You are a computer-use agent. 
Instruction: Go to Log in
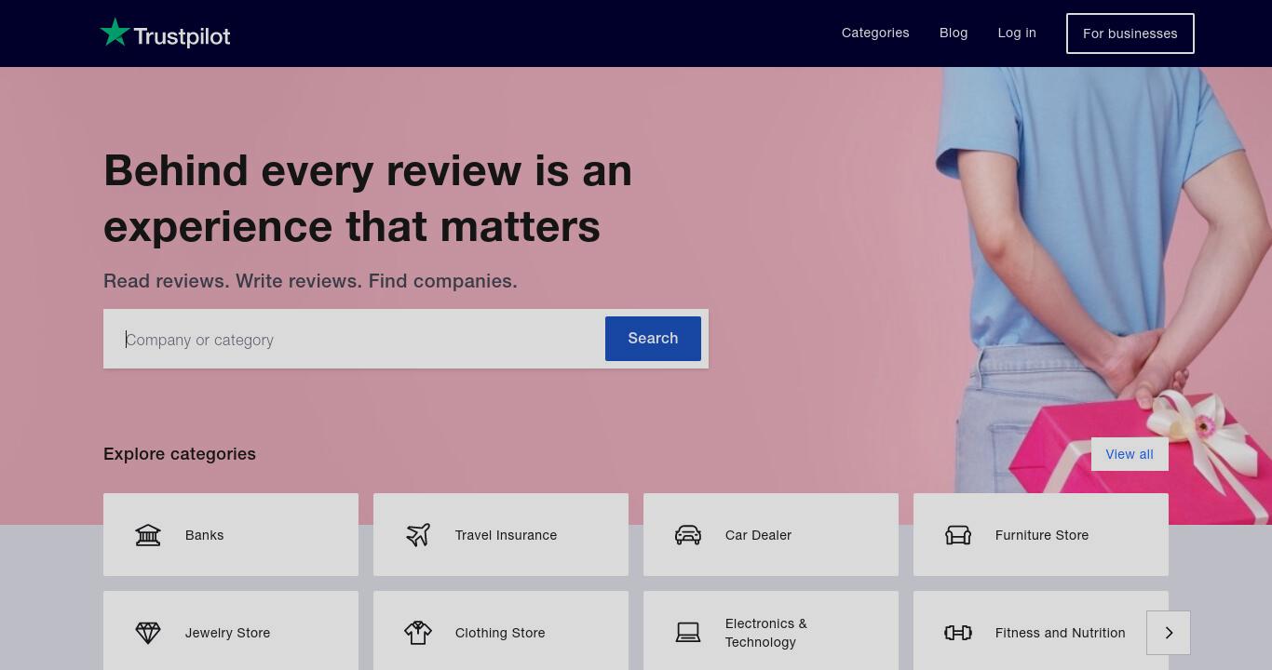click(x=1017, y=33)
